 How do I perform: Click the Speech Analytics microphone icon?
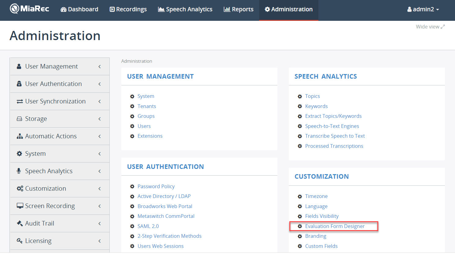pos(19,171)
